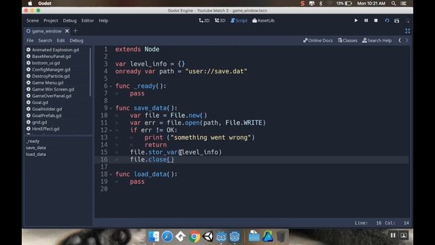The height and width of the screenshot is (245, 435).
Task: Open Chrome from the dock
Action: [194, 237]
